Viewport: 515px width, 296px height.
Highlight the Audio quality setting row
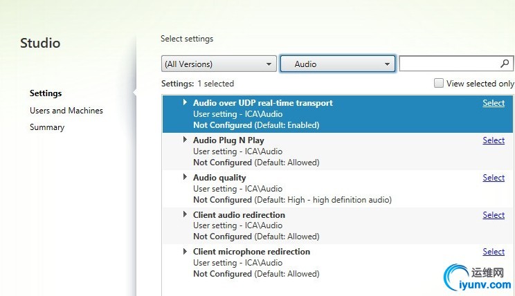click(x=338, y=189)
